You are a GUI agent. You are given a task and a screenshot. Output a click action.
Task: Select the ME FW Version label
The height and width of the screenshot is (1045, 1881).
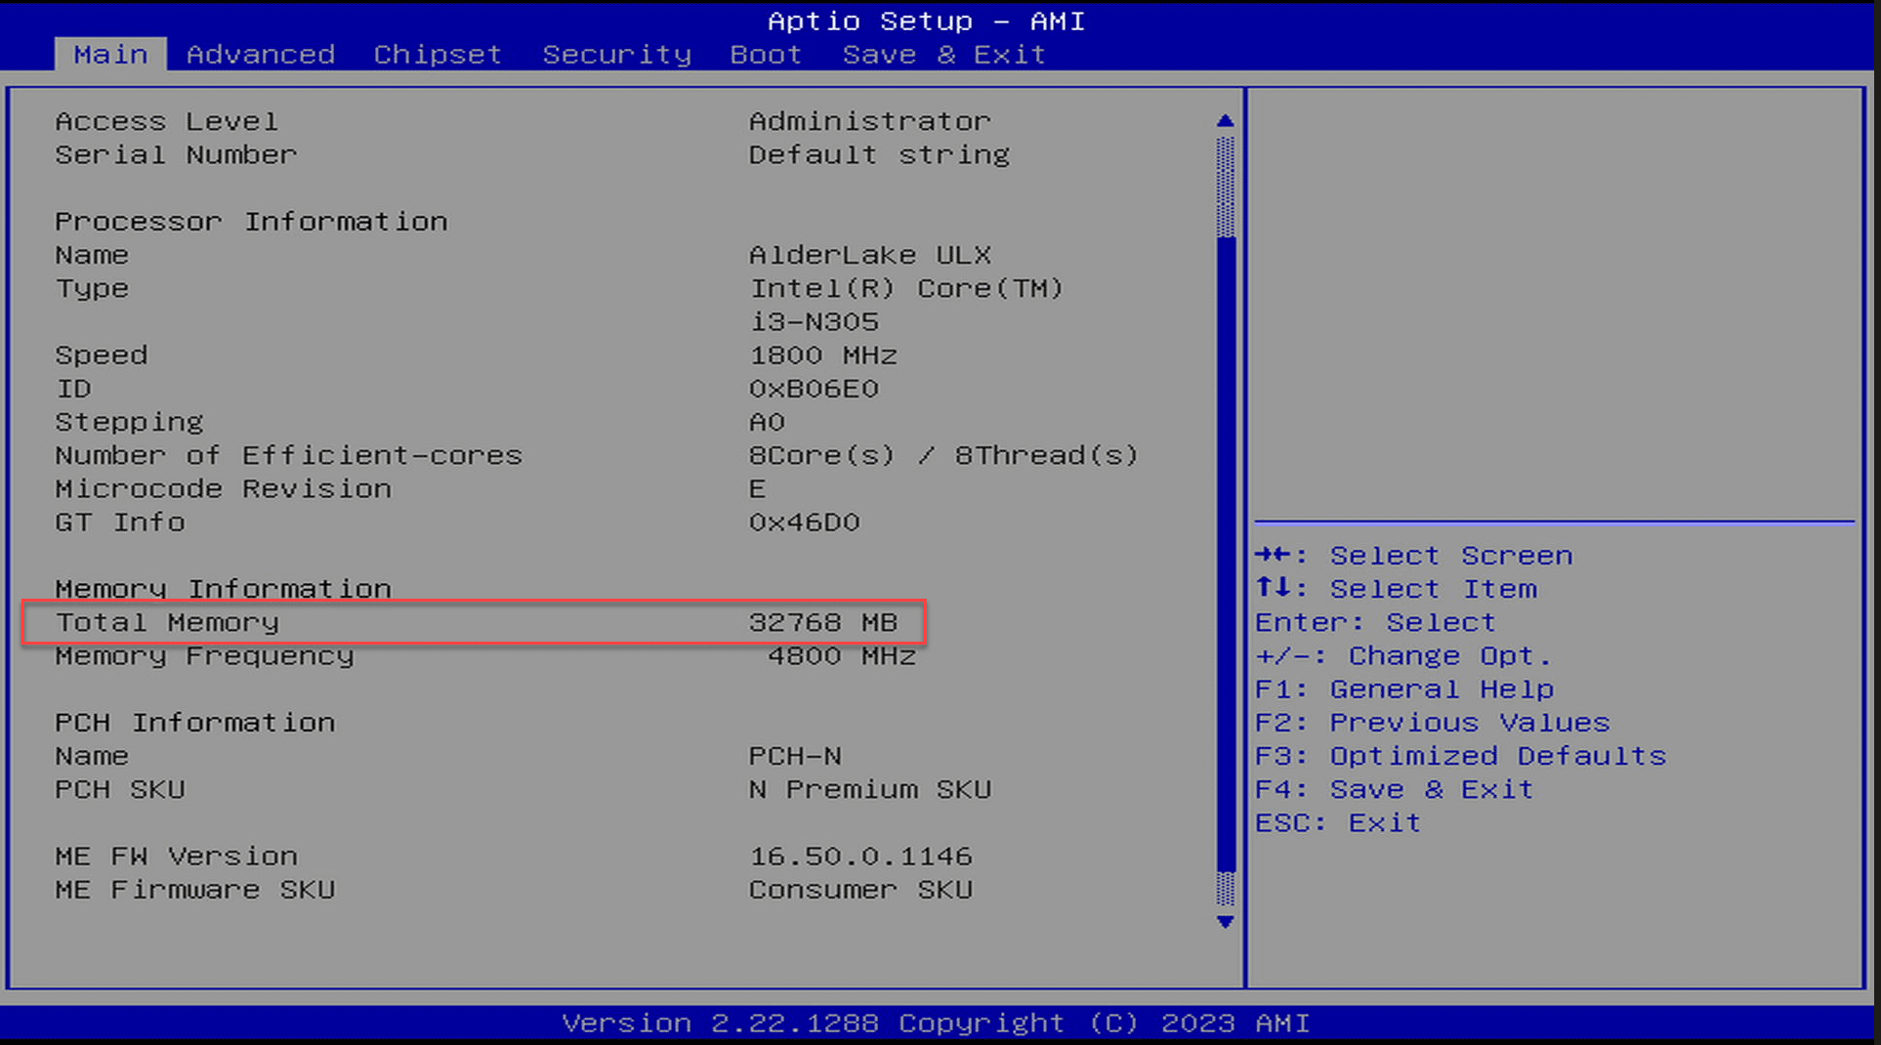pyautogui.click(x=176, y=857)
